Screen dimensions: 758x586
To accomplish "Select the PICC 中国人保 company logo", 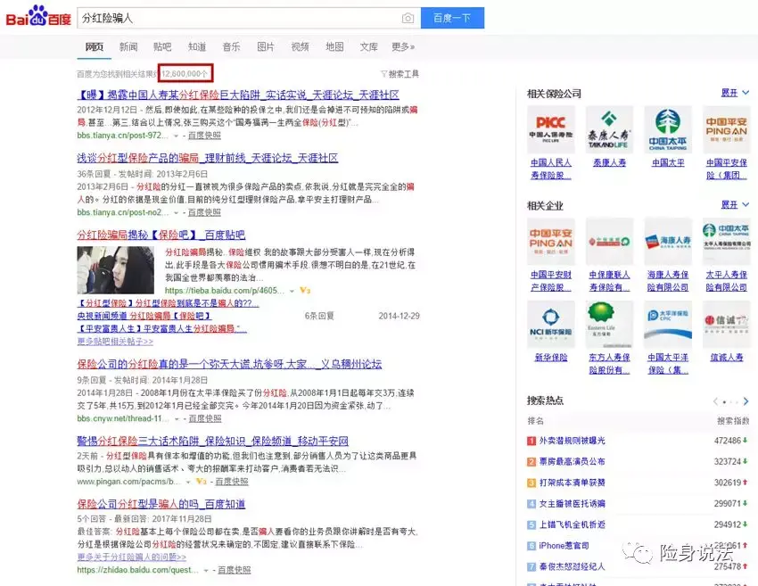I will click(x=551, y=129).
